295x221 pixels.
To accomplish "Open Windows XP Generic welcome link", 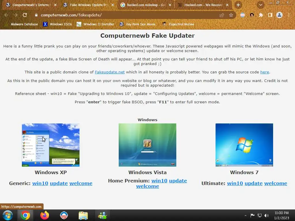I will tap(81, 183).
